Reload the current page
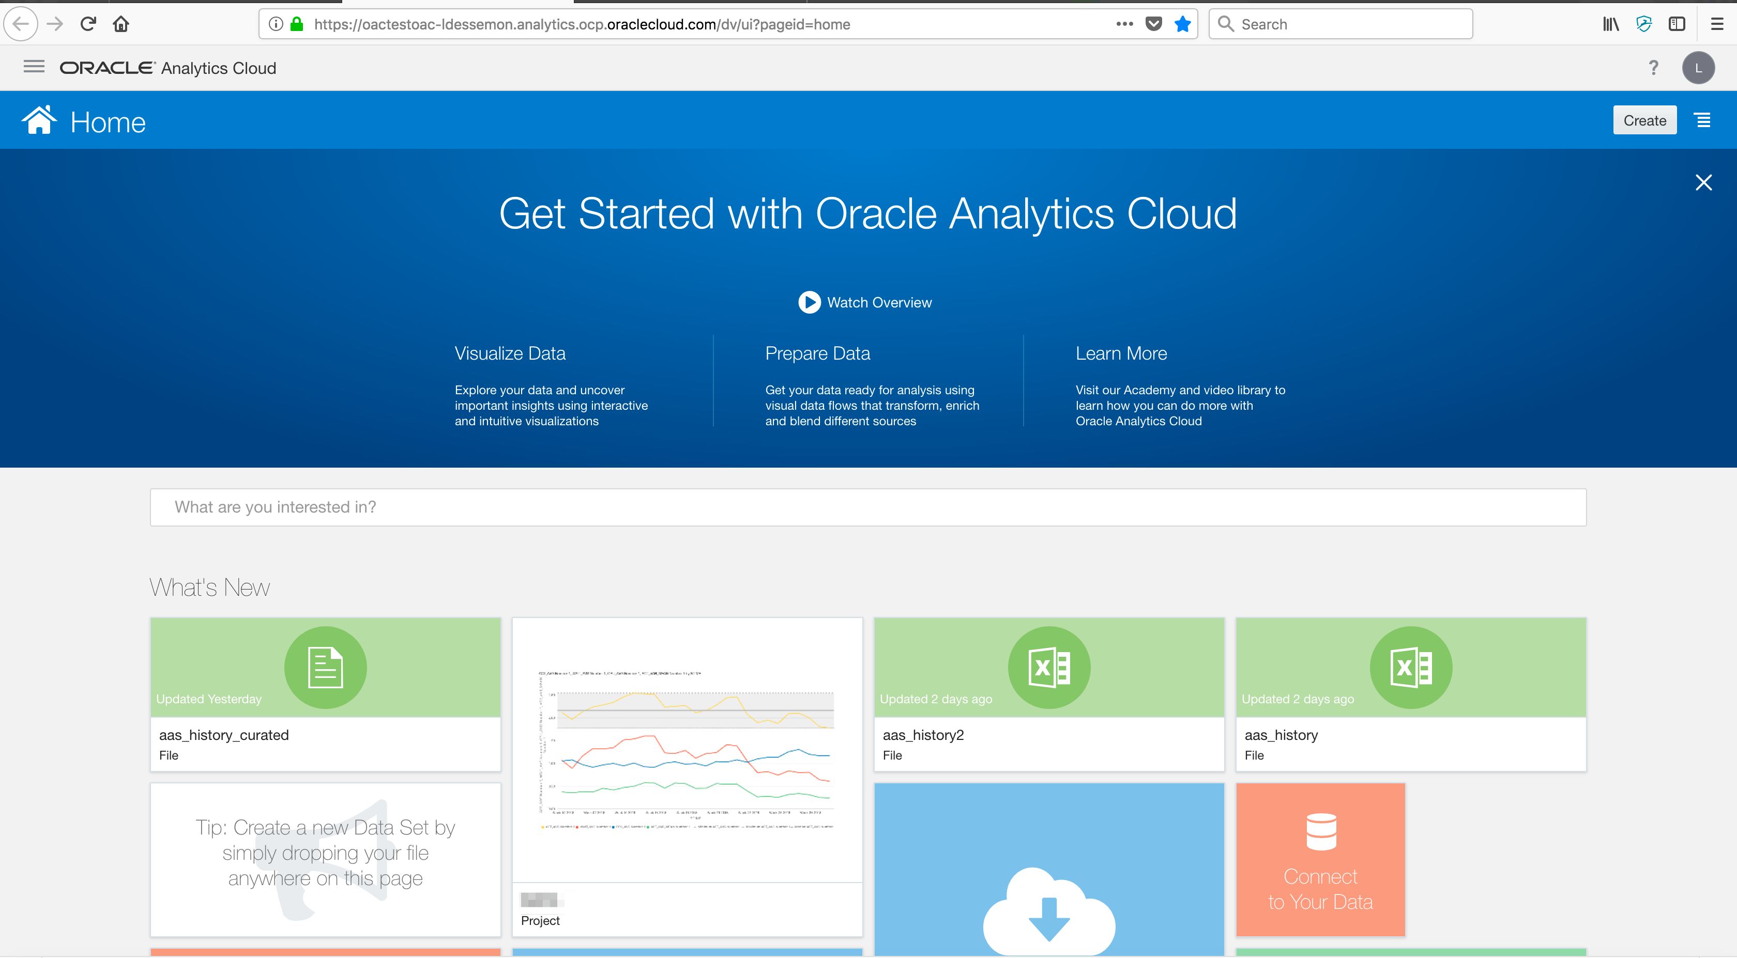The image size is (1737, 958). pyautogui.click(x=88, y=24)
